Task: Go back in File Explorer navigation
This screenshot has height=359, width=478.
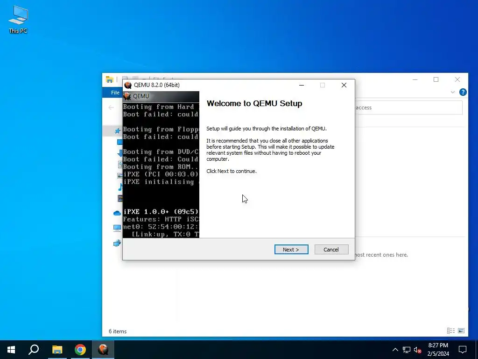Action: click(111, 108)
